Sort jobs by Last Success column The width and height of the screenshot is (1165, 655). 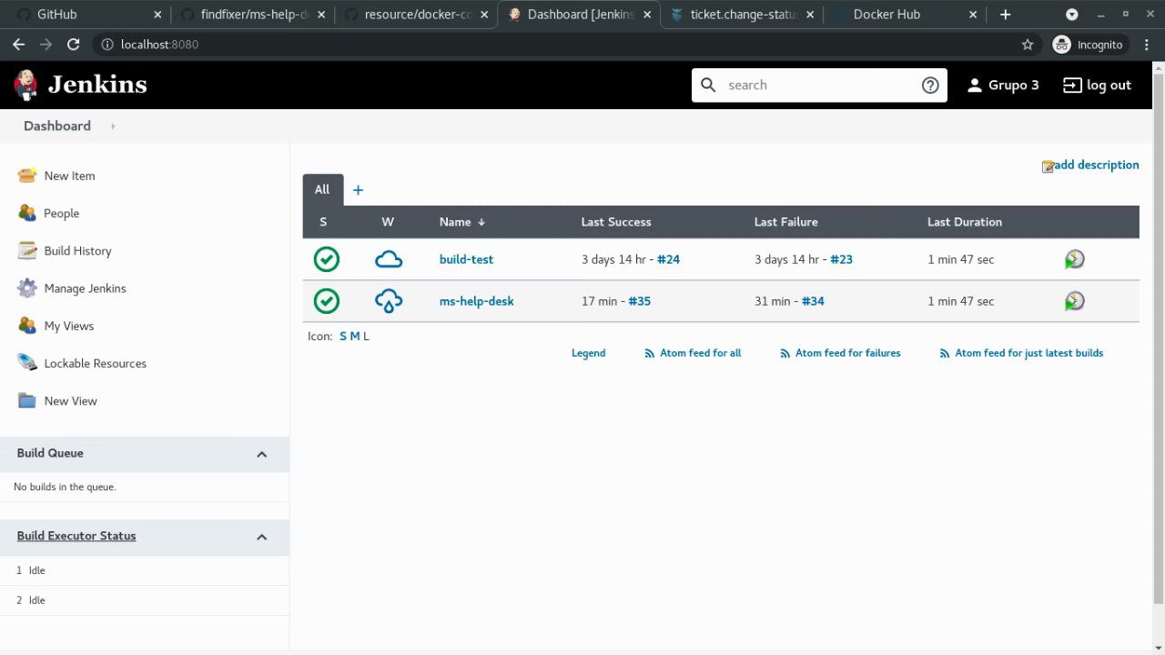(x=616, y=222)
